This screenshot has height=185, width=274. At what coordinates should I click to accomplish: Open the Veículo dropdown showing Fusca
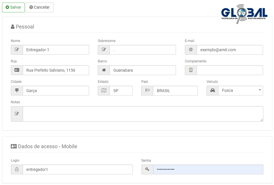point(240,91)
